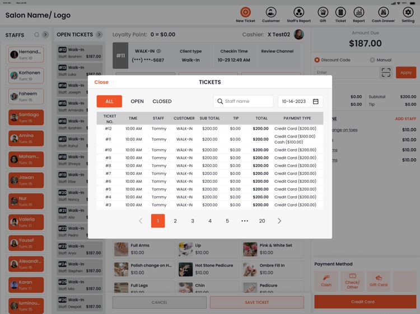The height and width of the screenshot is (314, 420).
Task: Click the Credit Card button
Action: pyautogui.click(x=365, y=302)
